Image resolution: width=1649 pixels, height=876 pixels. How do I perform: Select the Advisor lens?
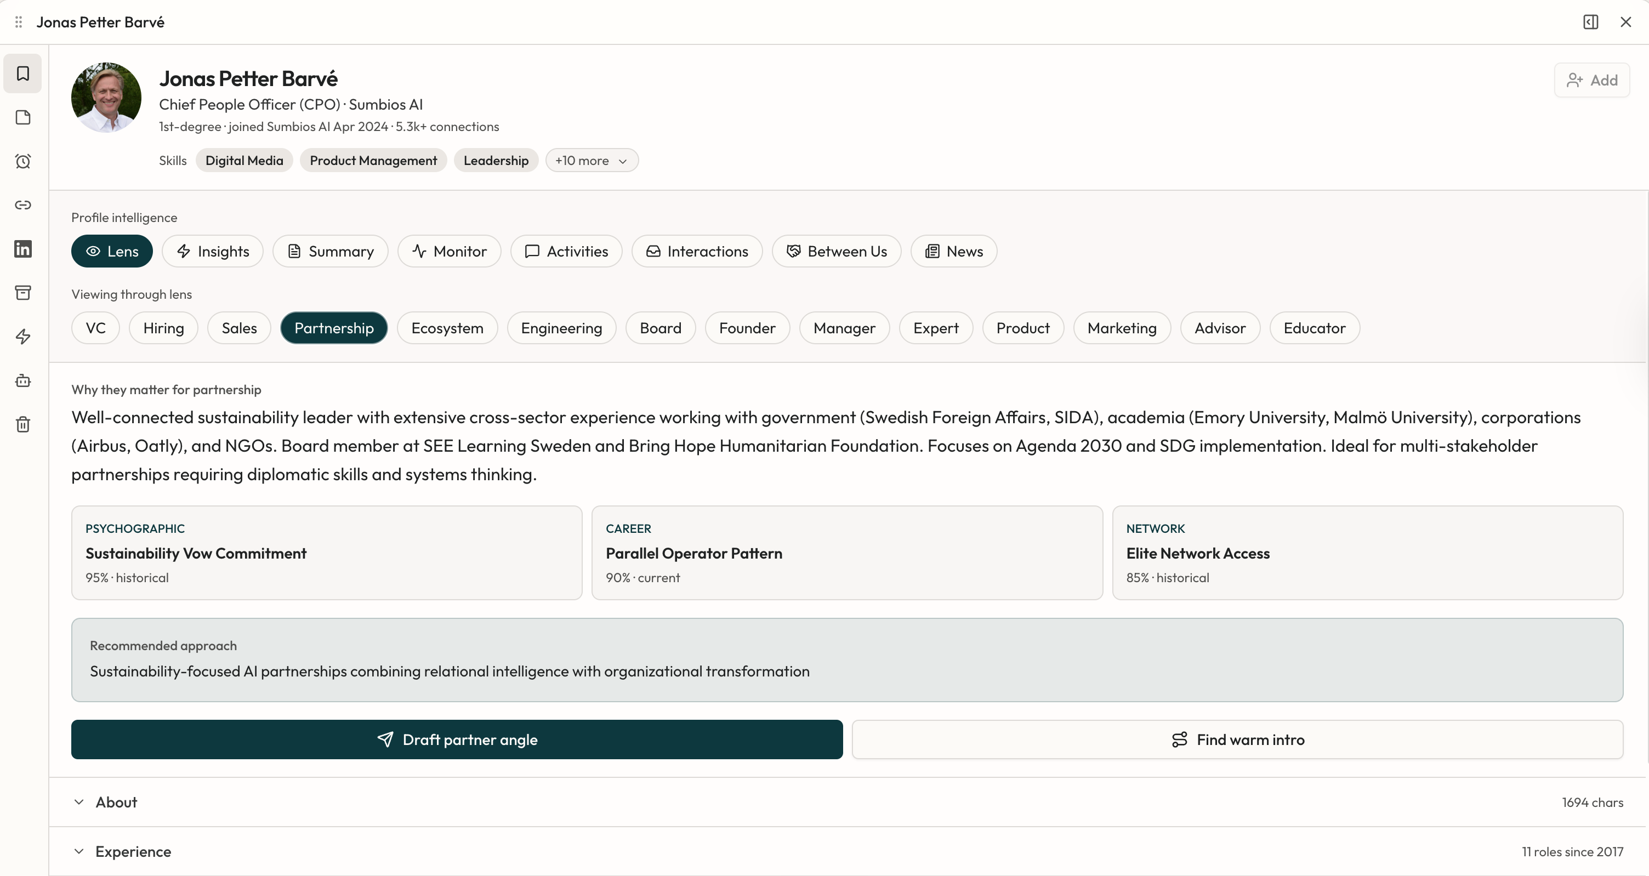pos(1220,328)
